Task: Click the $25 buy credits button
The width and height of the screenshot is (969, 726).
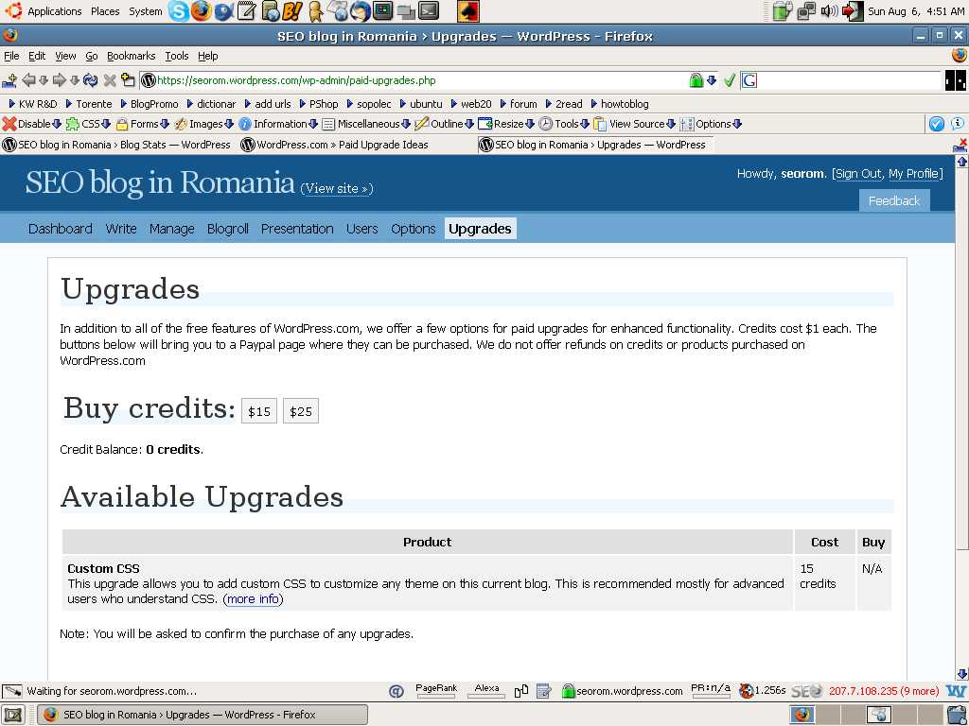Action: (x=301, y=412)
